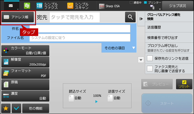This screenshot has width=194, height=114.
Task: Click the 100% ratio value
Action: click(x=97, y=96)
